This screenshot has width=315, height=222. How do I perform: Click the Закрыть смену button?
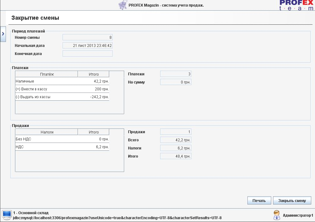(x=292, y=200)
